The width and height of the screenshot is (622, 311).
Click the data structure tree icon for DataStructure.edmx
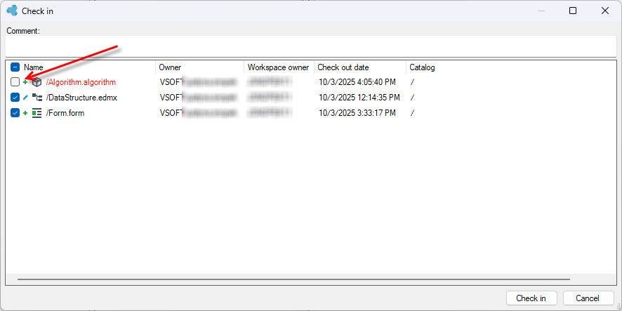click(37, 97)
